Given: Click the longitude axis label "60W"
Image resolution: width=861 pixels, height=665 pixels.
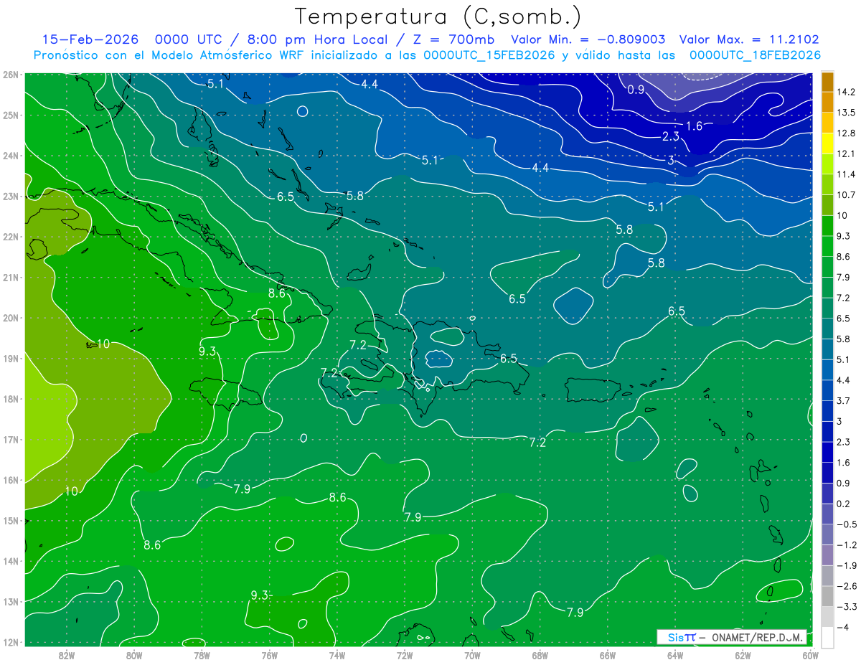Looking at the screenshot, I should (x=810, y=655).
